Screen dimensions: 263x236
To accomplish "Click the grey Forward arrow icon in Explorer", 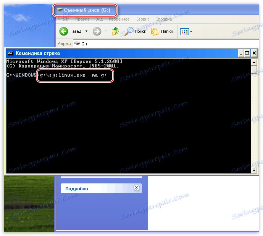I will [x=97, y=31].
